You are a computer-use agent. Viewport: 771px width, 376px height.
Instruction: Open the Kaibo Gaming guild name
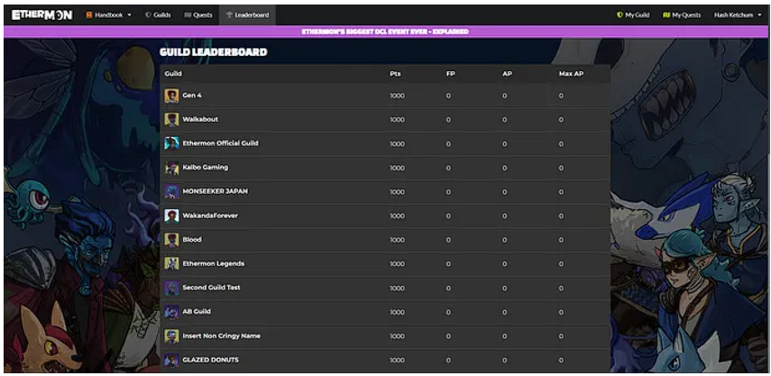click(x=205, y=168)
